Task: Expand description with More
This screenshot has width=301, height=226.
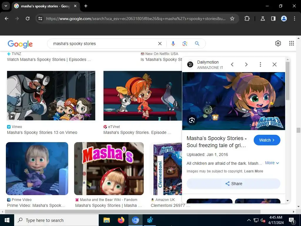Action: click(272, 163)
